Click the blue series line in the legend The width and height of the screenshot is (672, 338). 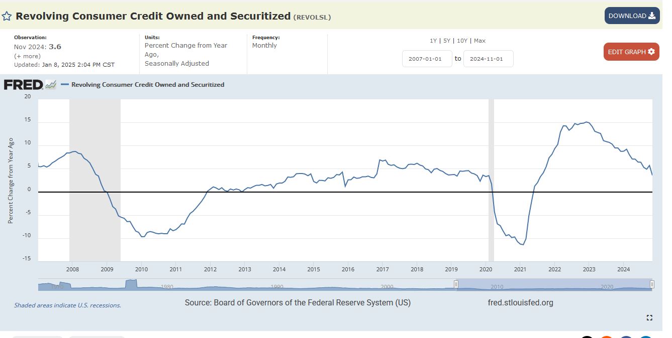(64, 85)
